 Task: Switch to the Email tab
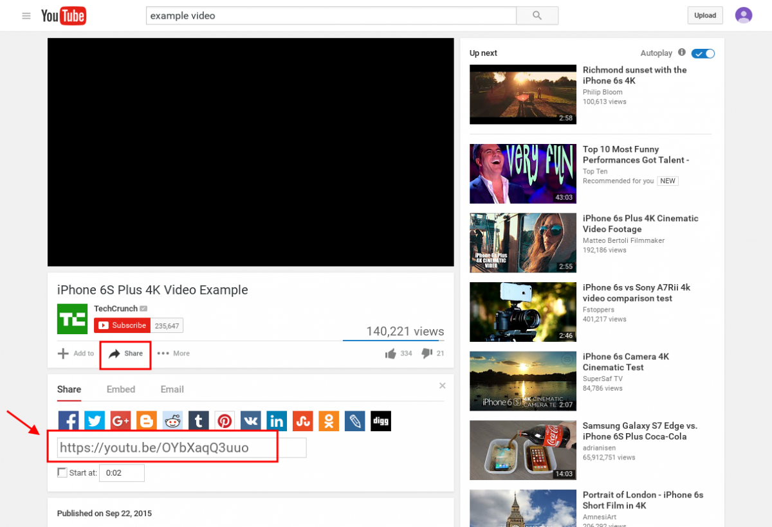[x=172, y=389]
